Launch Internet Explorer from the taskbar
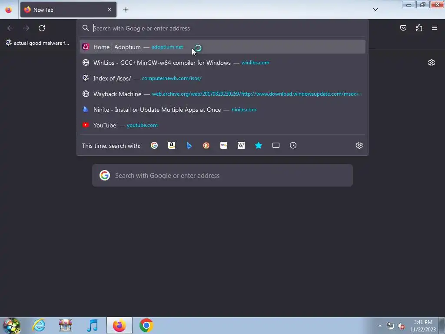The width and height of the screenshot is (445, 334). tap(39, 325)
